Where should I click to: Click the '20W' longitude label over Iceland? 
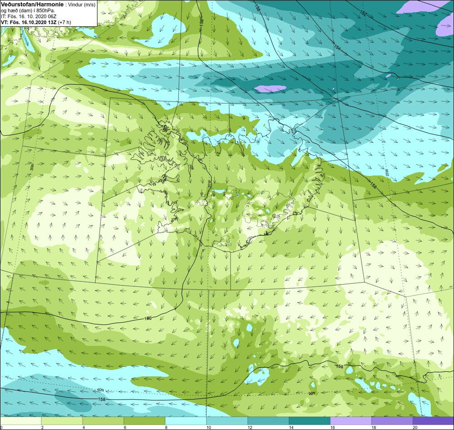(209, 185)
